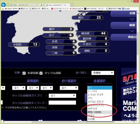This screenshot has width=140, height=124.
Task: Choose アジ in the fish species list
Action: pyautogui.click(x=100, y=98)
